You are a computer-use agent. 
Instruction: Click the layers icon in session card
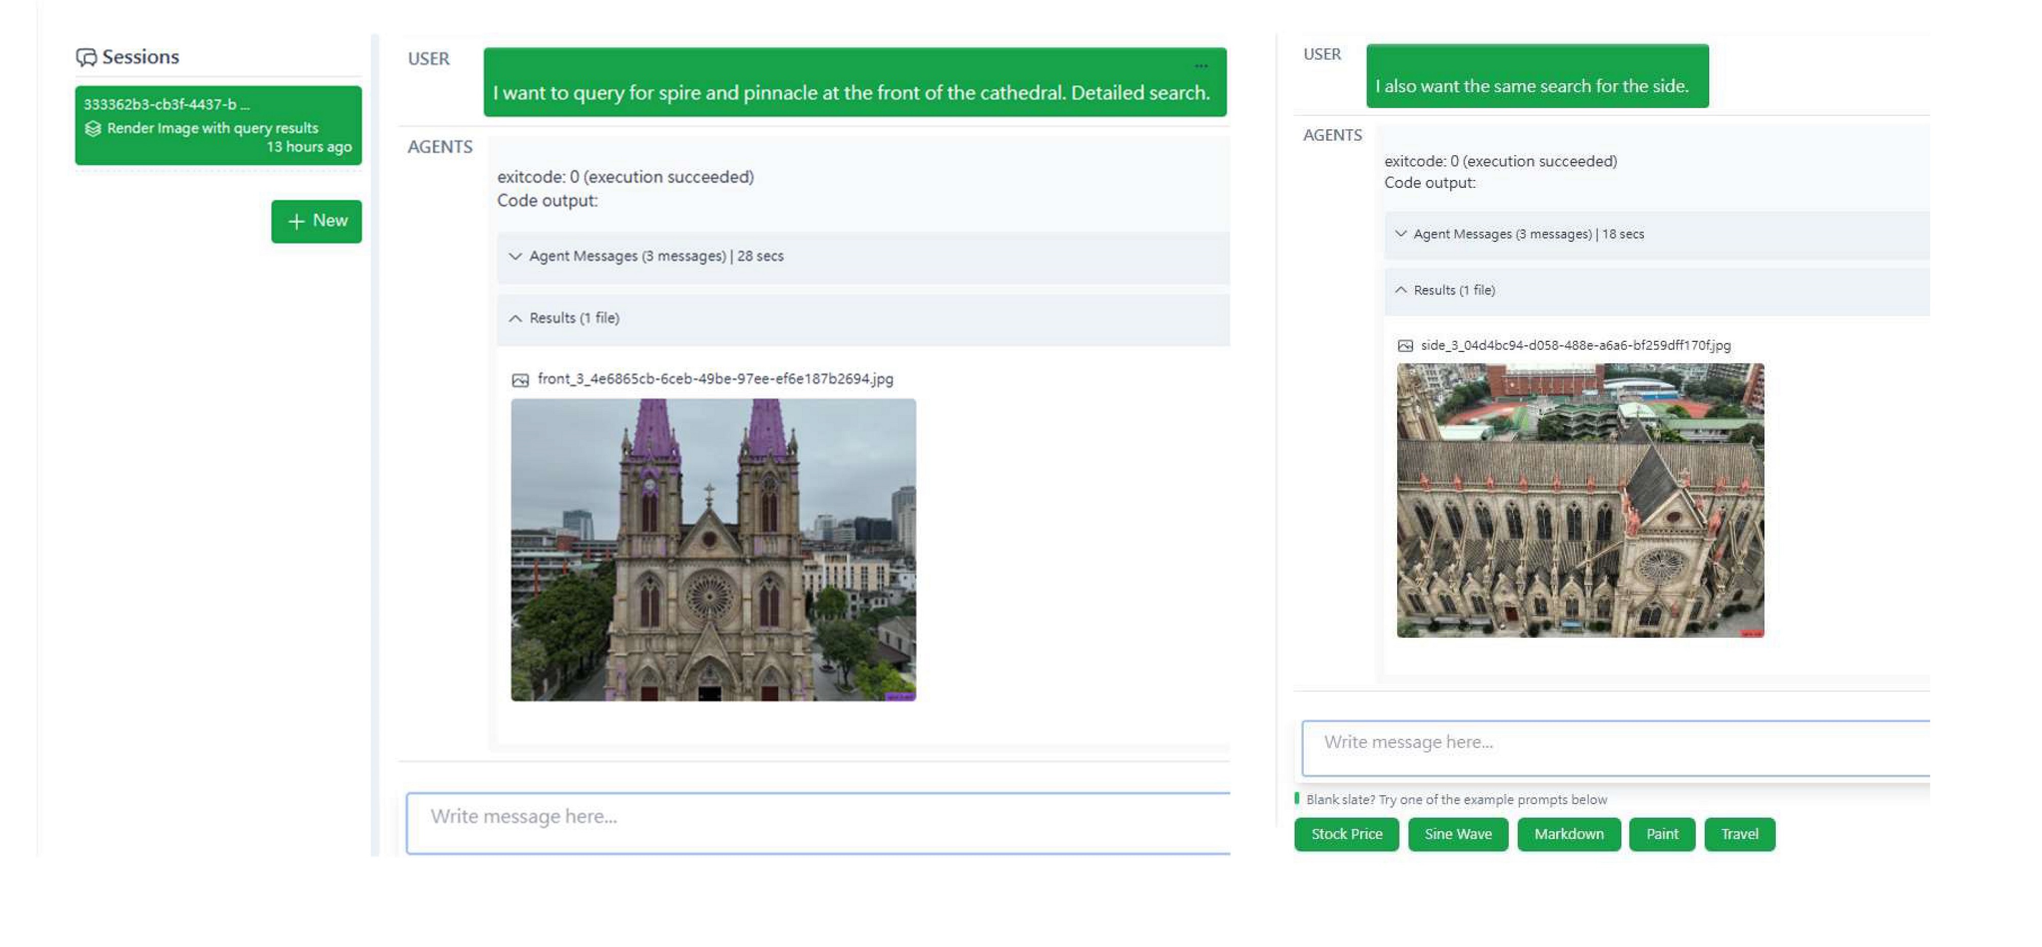tap(93, 129)
